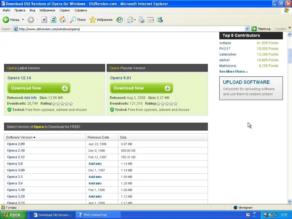Click Add info in Opera 3.20 row
Image resolution: width=292 pixels, height=219 pixels.
click(95, 196)
